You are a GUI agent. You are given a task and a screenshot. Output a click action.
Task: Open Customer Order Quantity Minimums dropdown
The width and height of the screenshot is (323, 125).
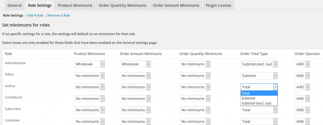point(195,122)
